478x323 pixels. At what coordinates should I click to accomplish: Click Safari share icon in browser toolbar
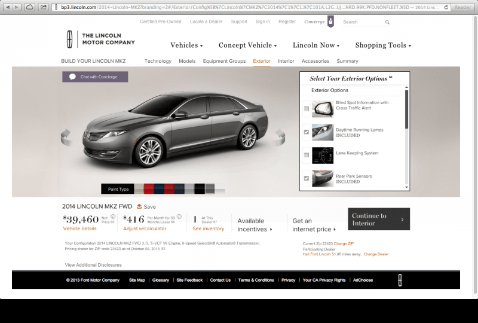point(44,7)
